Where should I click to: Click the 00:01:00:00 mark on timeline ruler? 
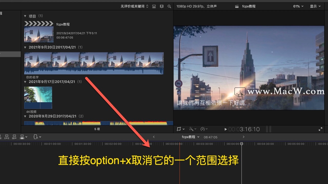point(52,144)
